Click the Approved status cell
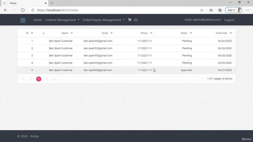Viewport: 253px width, 142px height. (x=186, y=70)
